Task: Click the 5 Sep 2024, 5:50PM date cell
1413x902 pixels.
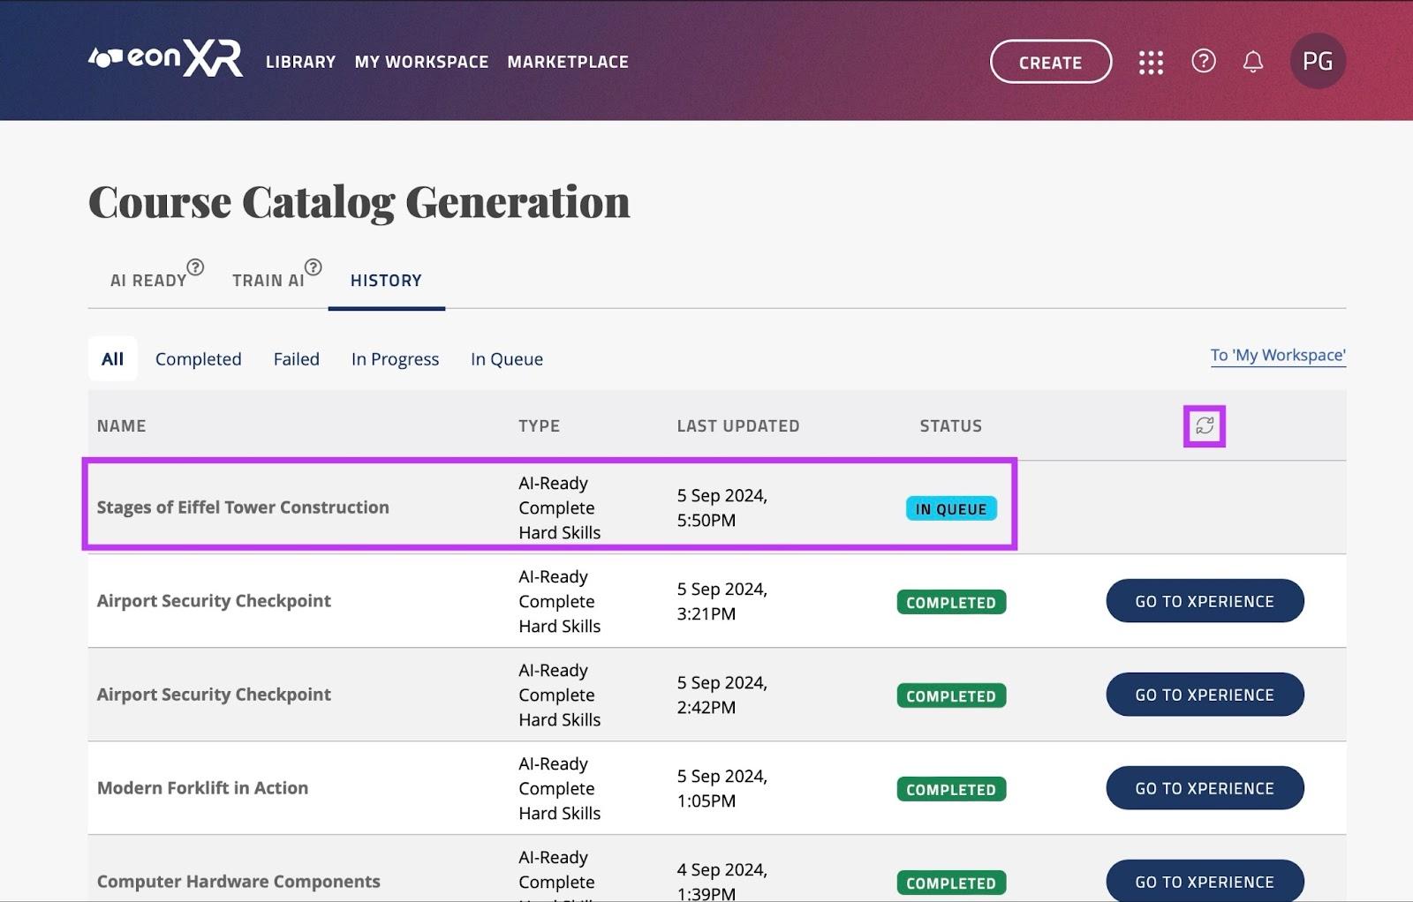Action: pyautogui.click(x=722, y=507)
